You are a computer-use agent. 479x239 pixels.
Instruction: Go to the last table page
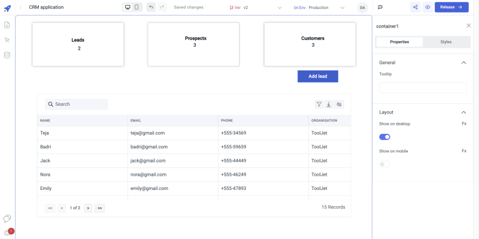tap(99, 208)
